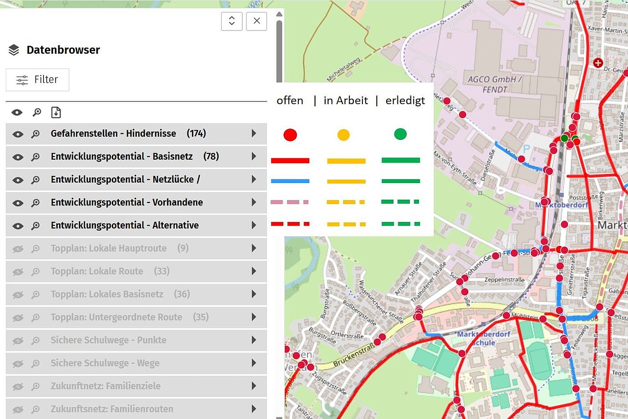Viewport: 628px width, 419px height.
Task: Zoom to the Entwicklungspotential - Netzlücke layer
Action: [x=35, y=180]
